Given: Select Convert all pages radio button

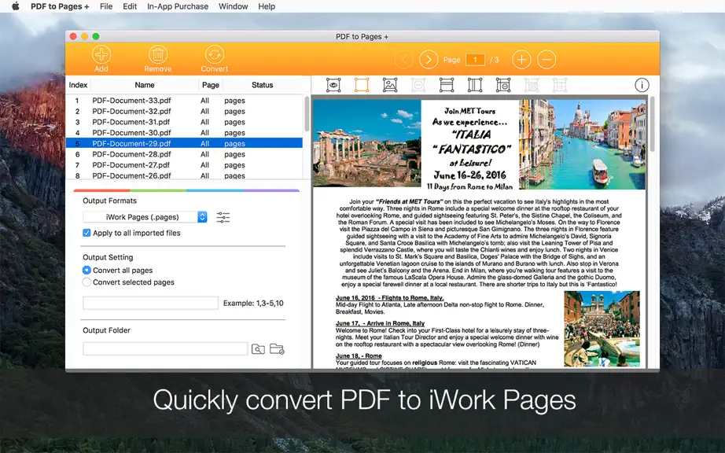Looking at the screenshot, I should (86, 270).
